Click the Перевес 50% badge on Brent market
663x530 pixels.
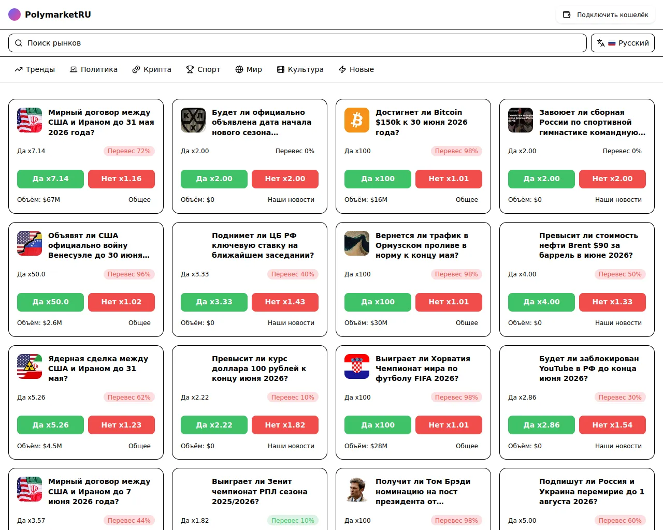pos(620,274)
